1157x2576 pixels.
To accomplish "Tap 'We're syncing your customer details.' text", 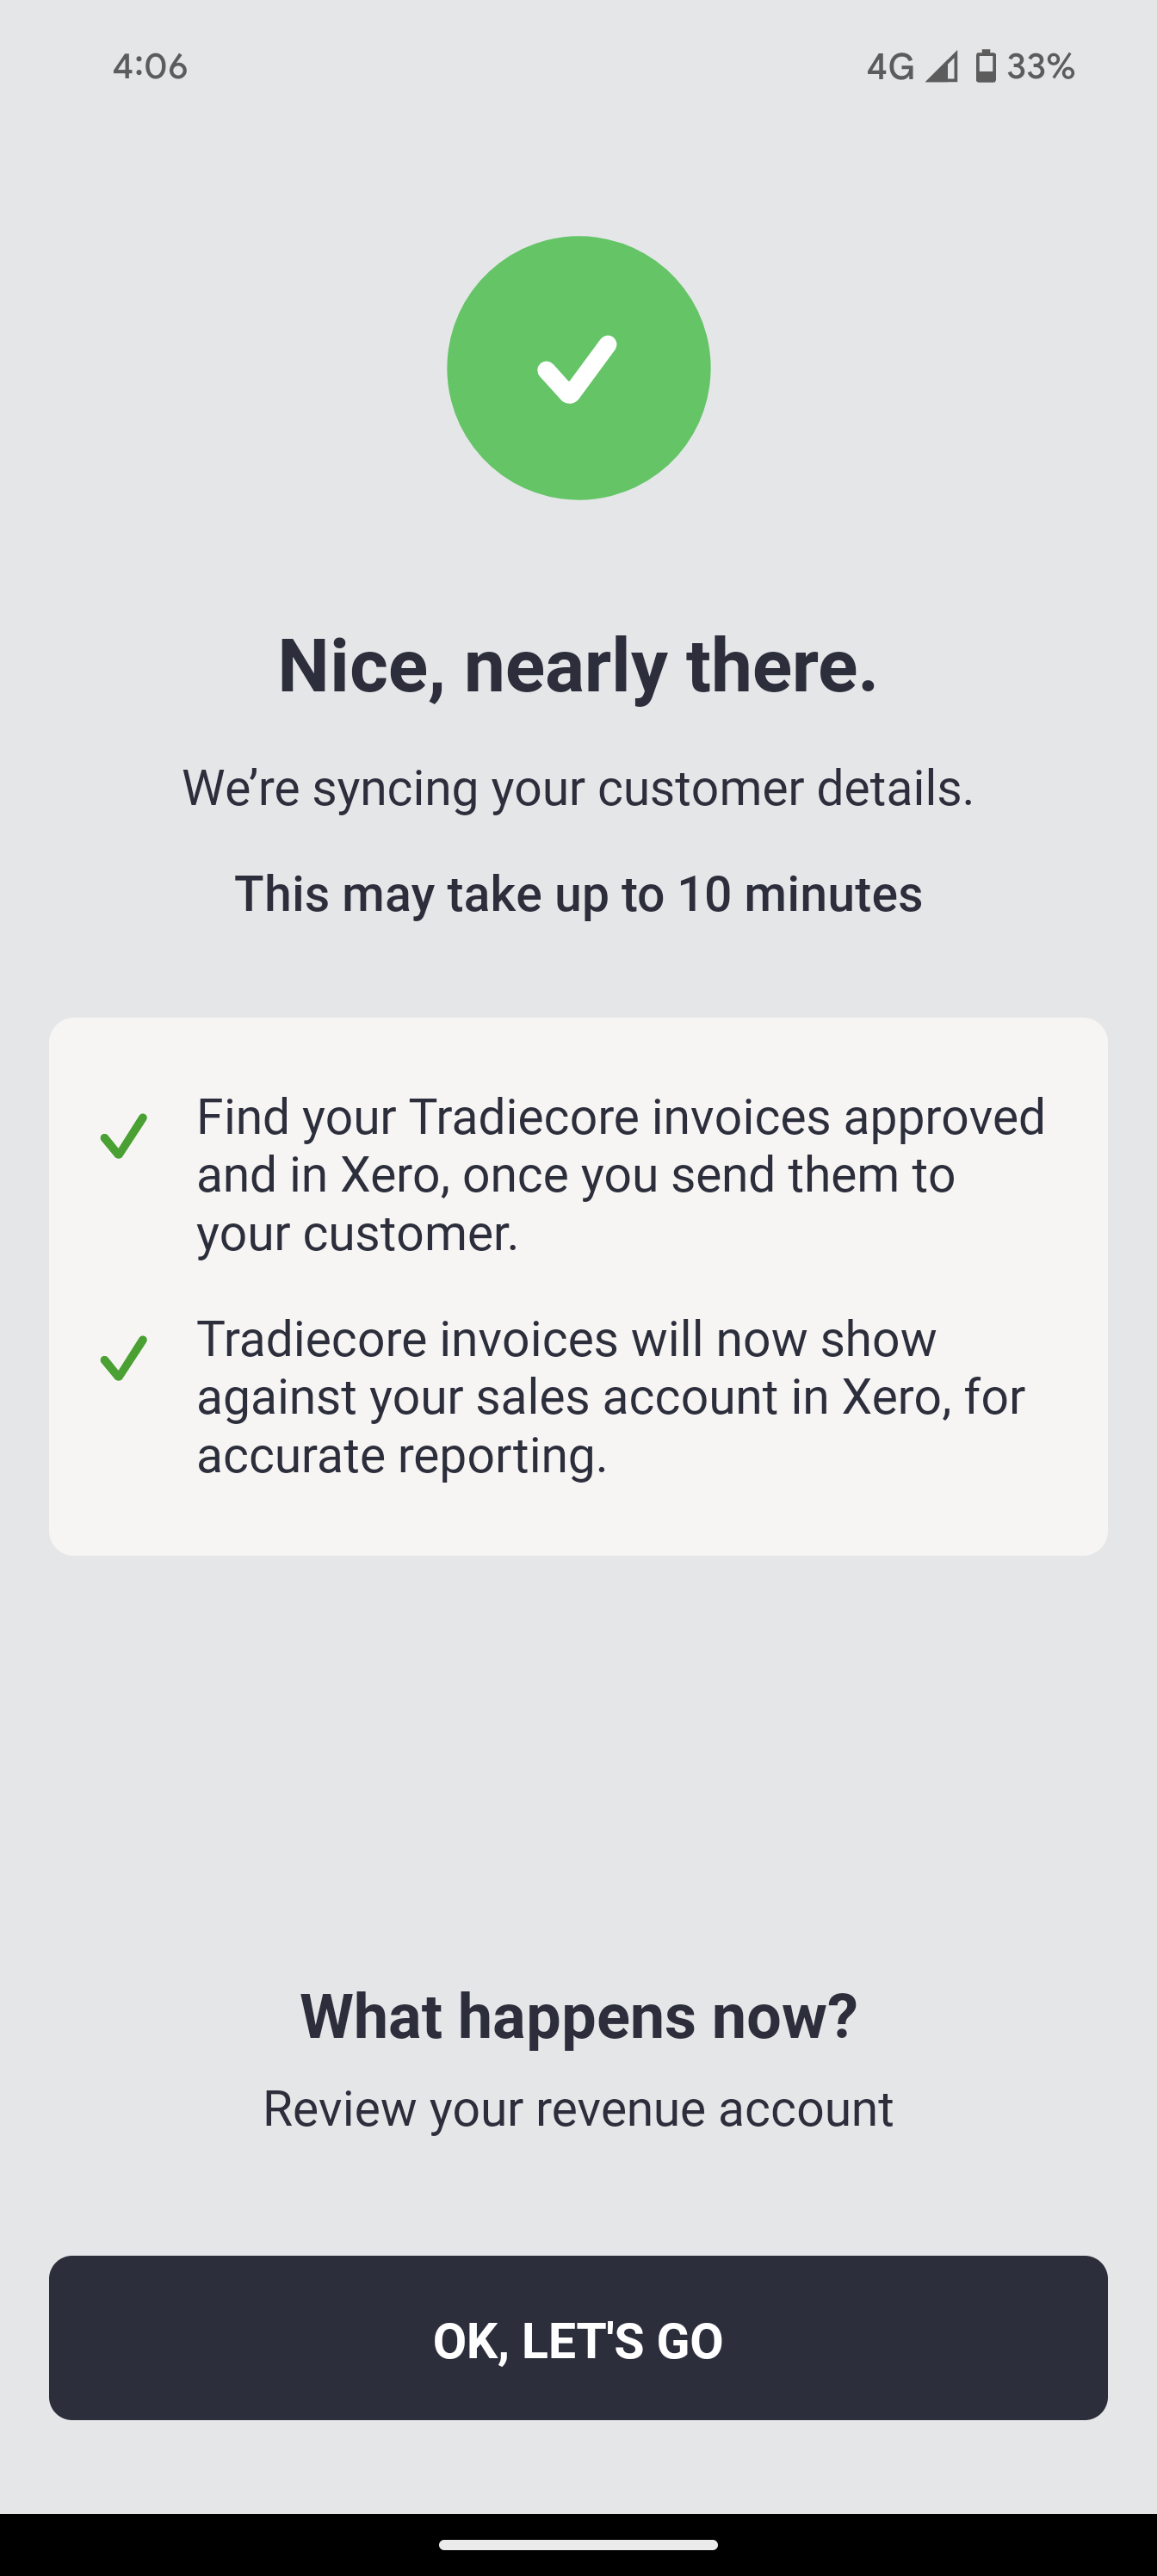I will click(578, 788).
